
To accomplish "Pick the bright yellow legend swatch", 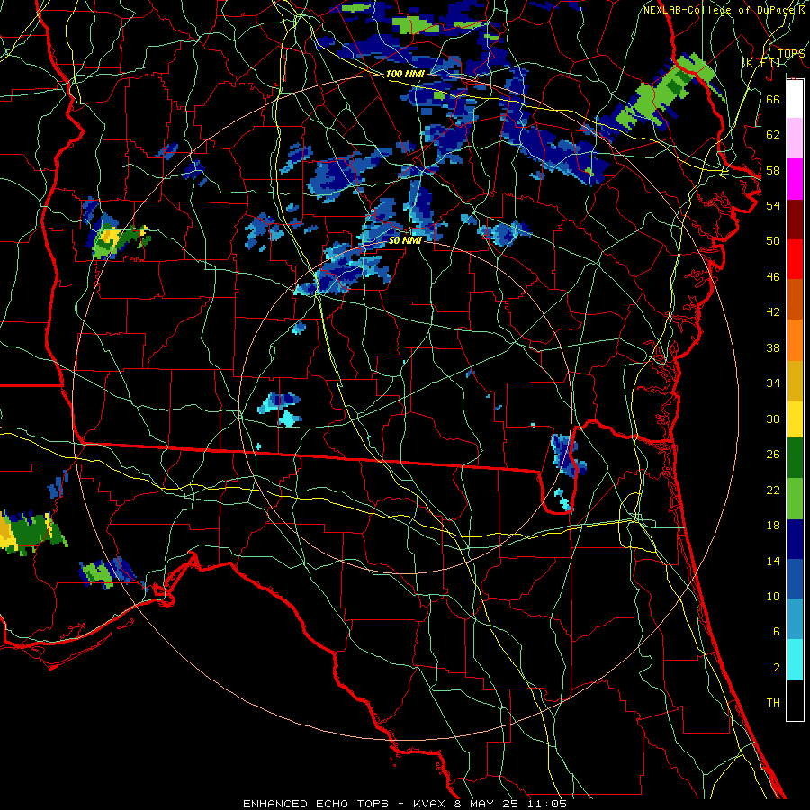I will tap(795, 419).
